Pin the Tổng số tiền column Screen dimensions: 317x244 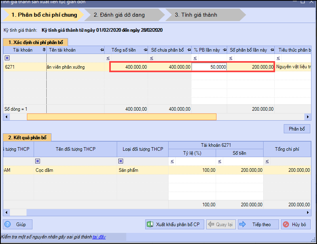tap(145, 50)
